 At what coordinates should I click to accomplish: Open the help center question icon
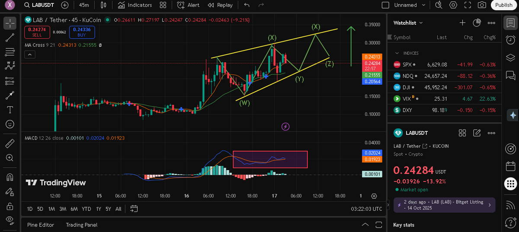tap(510, 222)
